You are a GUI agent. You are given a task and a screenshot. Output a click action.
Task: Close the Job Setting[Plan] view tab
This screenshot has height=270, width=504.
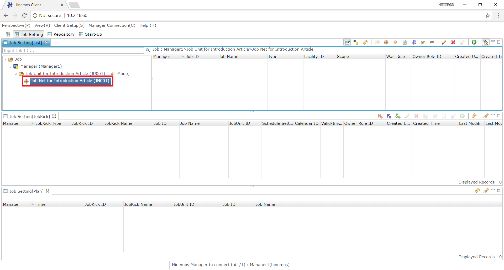coord(48,191)
